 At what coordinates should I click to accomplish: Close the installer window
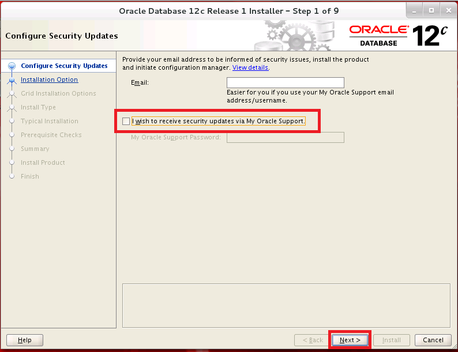tap(449, 11)
